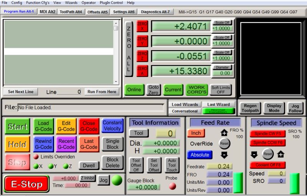Image resolution: width=307 pixels, height=196 pixels.
Task: Click the Feedrate value field
Action: point(219,167)
